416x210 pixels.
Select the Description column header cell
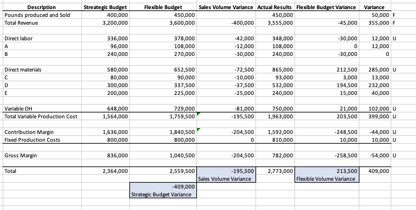coord(41,7)
